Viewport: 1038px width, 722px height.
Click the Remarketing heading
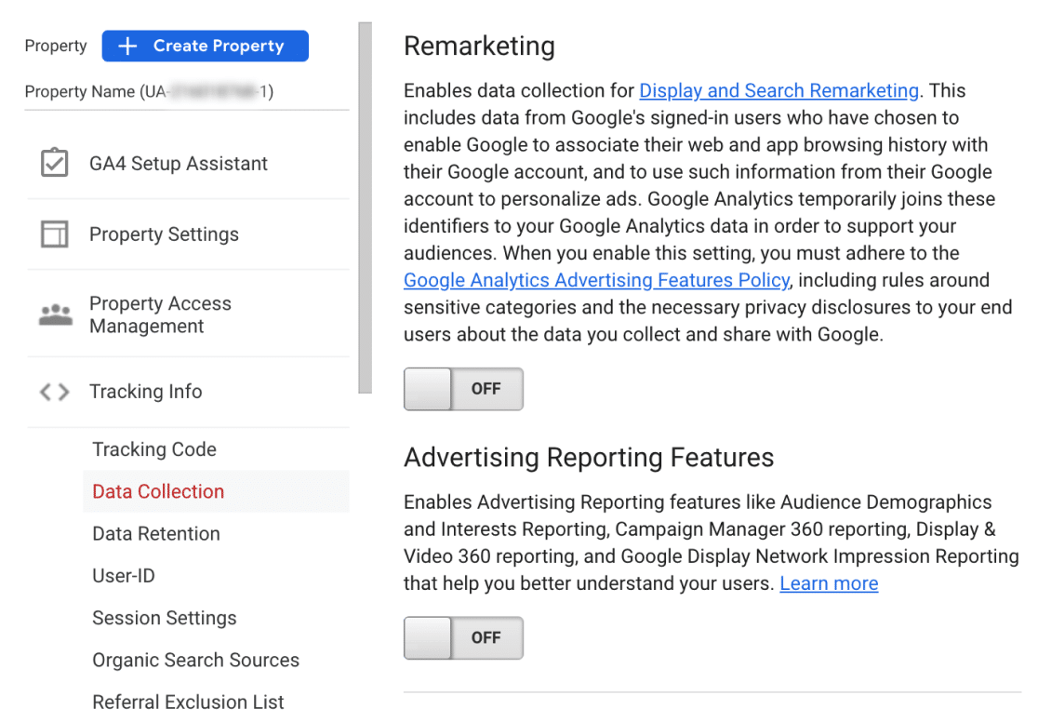479,47
